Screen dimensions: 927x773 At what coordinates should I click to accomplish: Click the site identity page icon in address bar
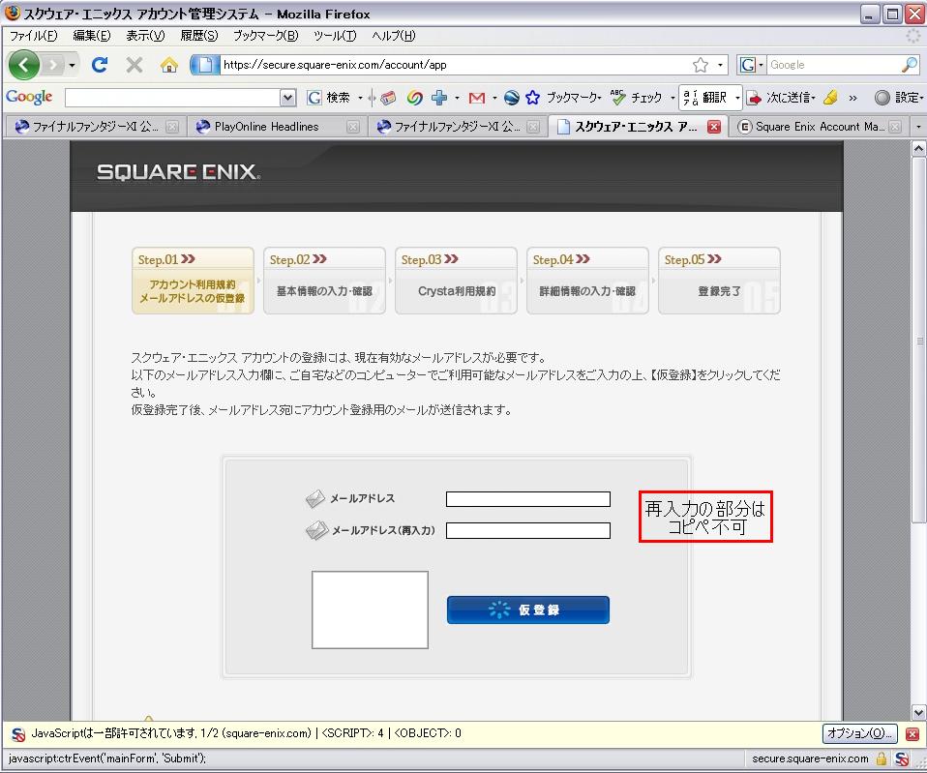pos(204,65)
